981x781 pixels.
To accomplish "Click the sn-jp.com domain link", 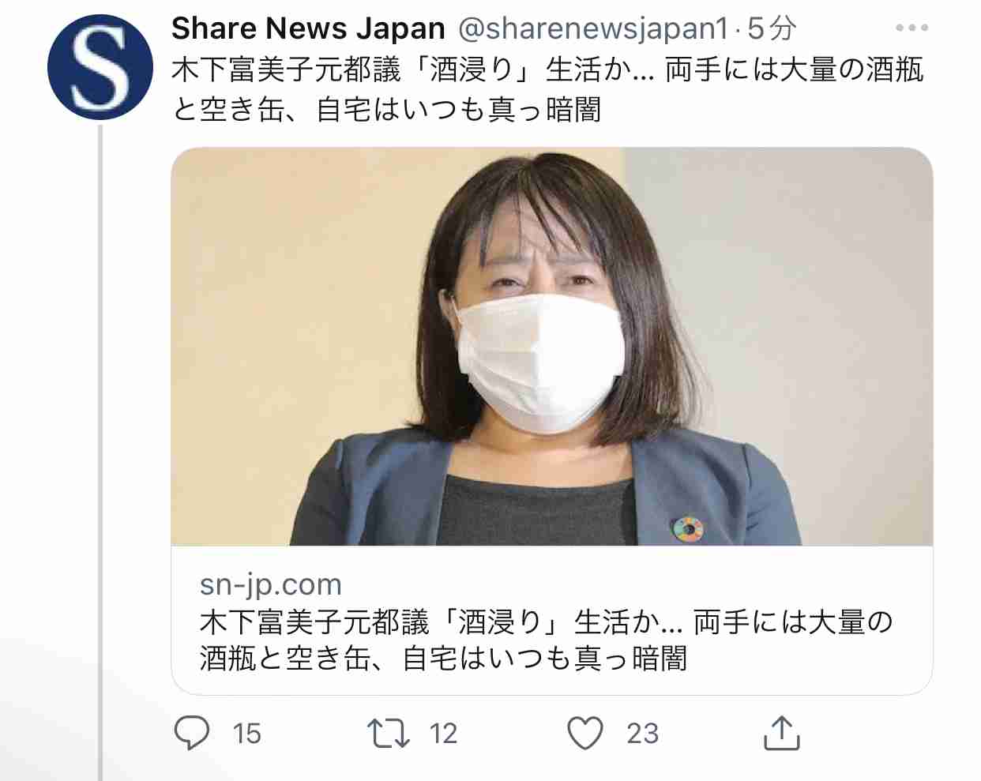I will pyautogui.click(x=271, y=584).
